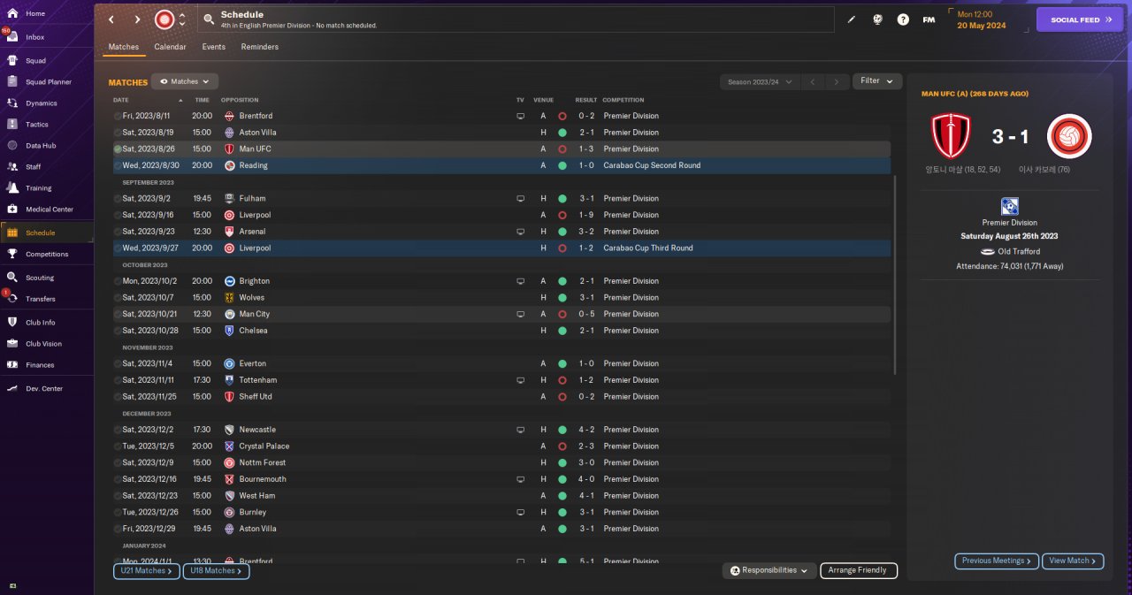Open the Responsibilities dropdown
This screenshot has height=595, width=1132.
click(x=769, y=571)
